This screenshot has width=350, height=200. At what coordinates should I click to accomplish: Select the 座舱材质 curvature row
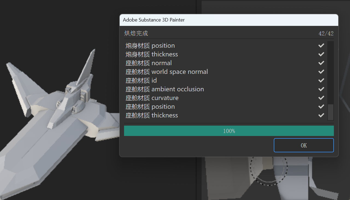tap(225, 98)
